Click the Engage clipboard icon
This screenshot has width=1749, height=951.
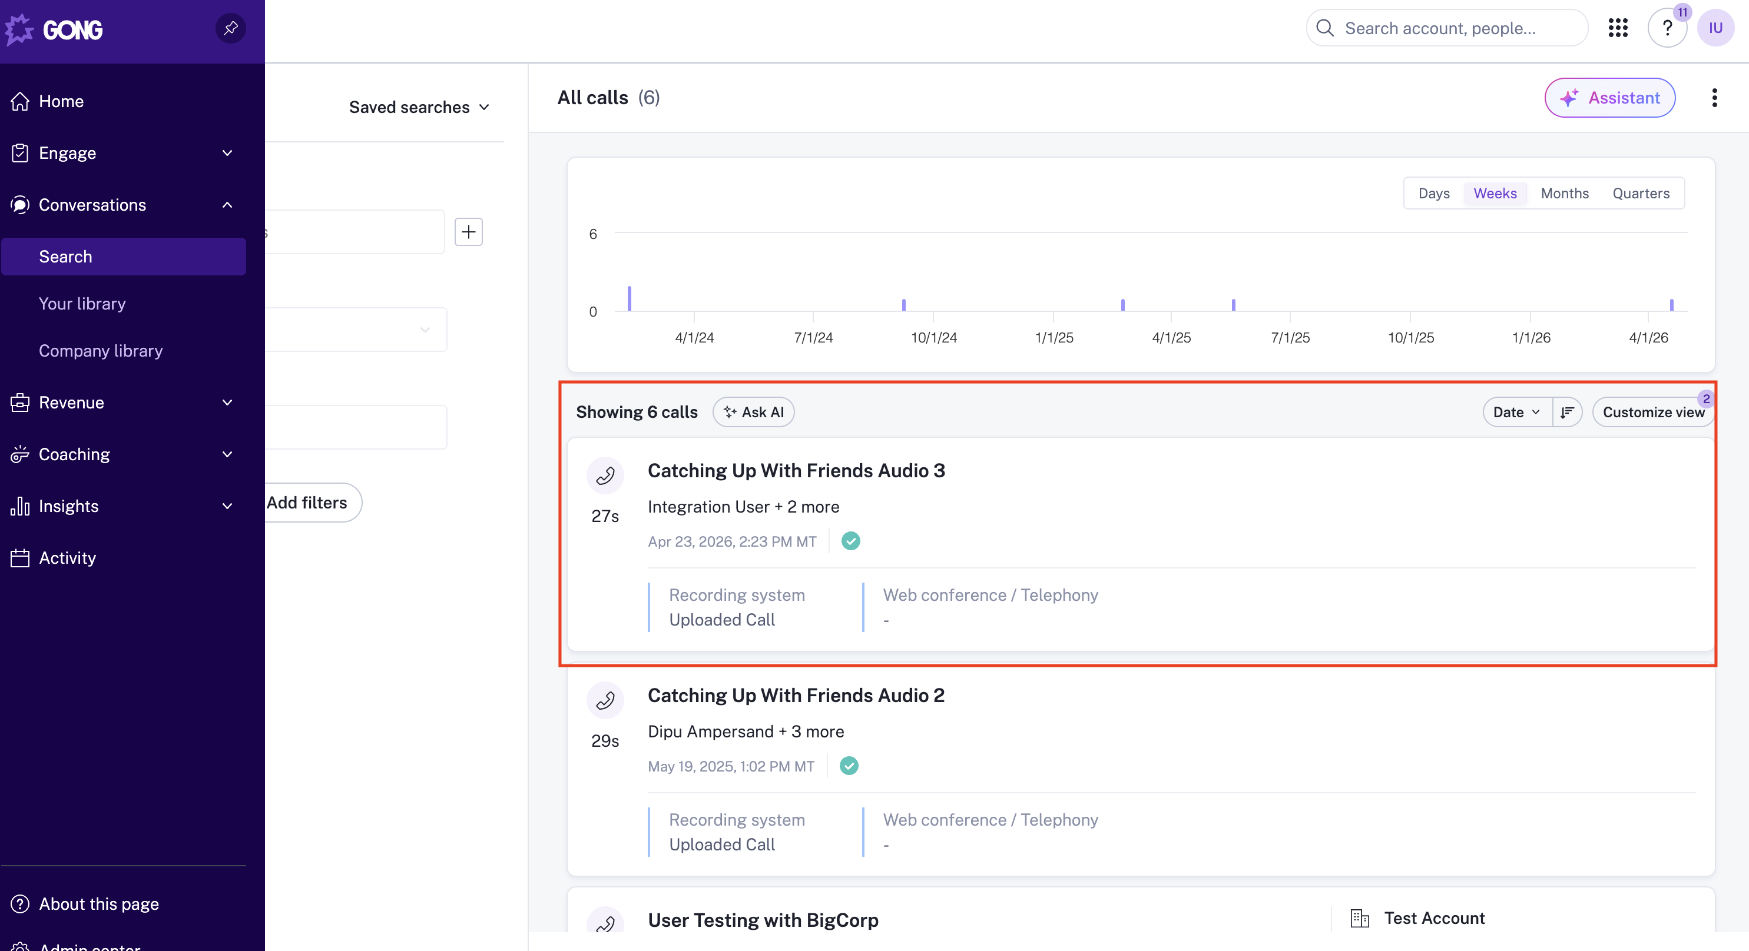pos(21,153)
